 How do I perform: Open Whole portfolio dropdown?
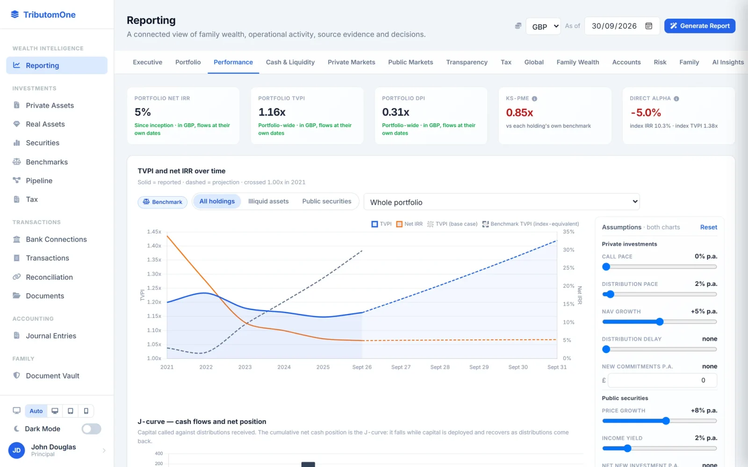(x=502, y=202)
